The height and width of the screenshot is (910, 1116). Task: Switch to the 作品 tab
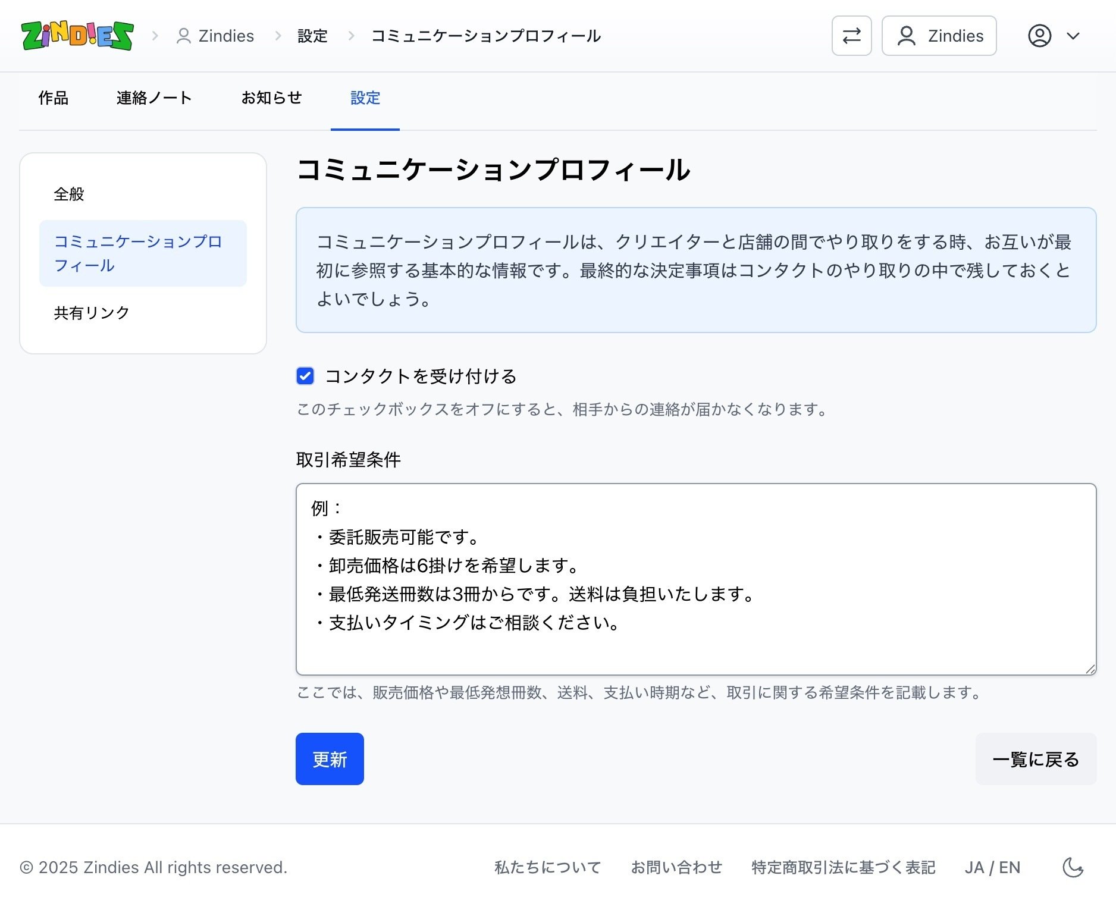click(x=53, y=98)
